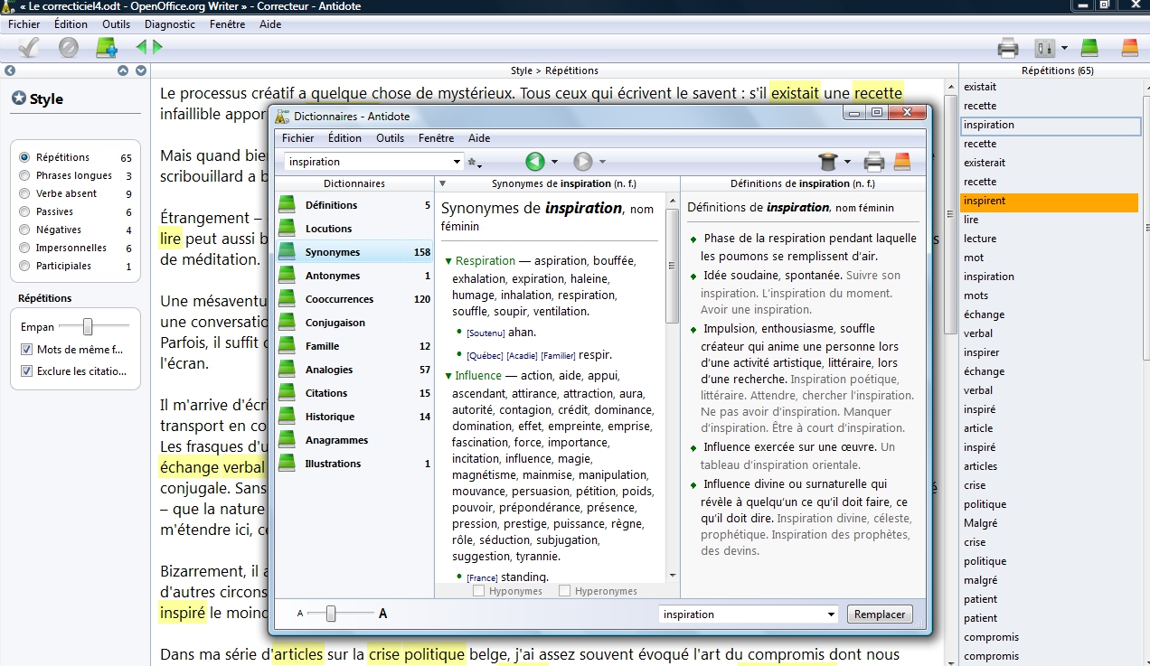The image size is (1150, 666).
Task: Open the Historique dictionary
Action: pyautogui.click(x=354, y=417)
